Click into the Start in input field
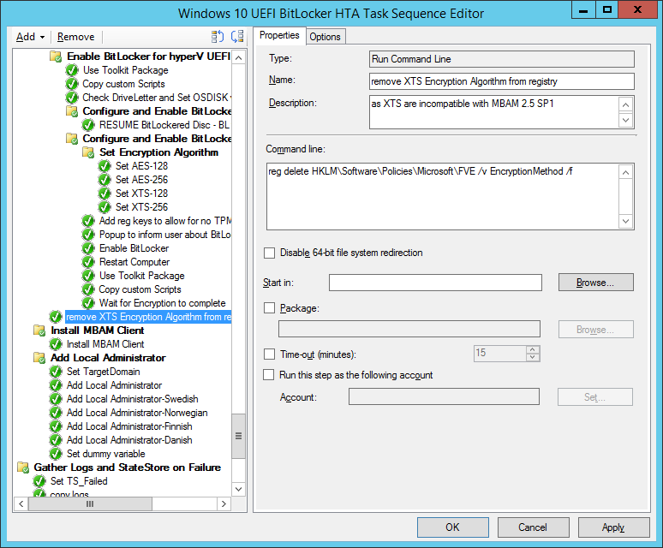Image resolution: width=663 pixels, height=548 pixels. [x=435, y=283]
